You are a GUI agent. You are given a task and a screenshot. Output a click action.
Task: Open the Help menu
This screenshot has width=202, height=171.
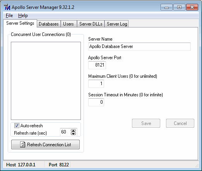(23, 15)
